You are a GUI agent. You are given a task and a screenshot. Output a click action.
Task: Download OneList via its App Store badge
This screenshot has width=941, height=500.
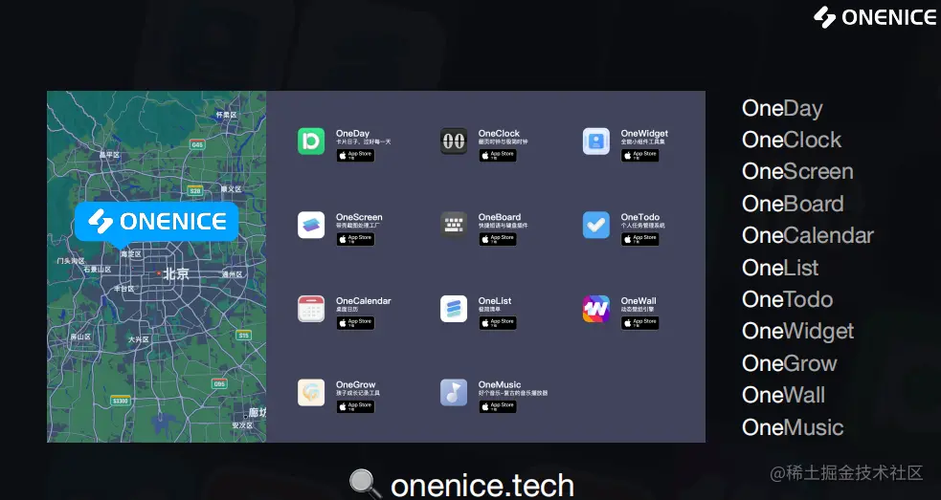[x=498, y=322]
